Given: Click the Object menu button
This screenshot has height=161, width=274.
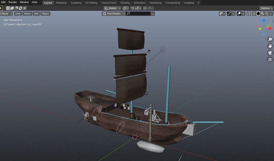Looking at the screenshot, I should click(45, 14).
